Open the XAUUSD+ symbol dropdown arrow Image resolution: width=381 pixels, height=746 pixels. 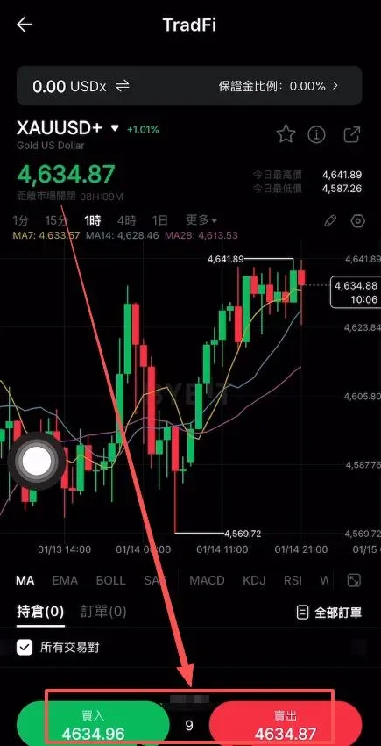click(115, 128)
